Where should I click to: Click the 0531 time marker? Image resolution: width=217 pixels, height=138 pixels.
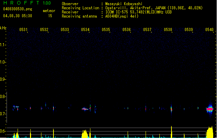tap(23, 30)
